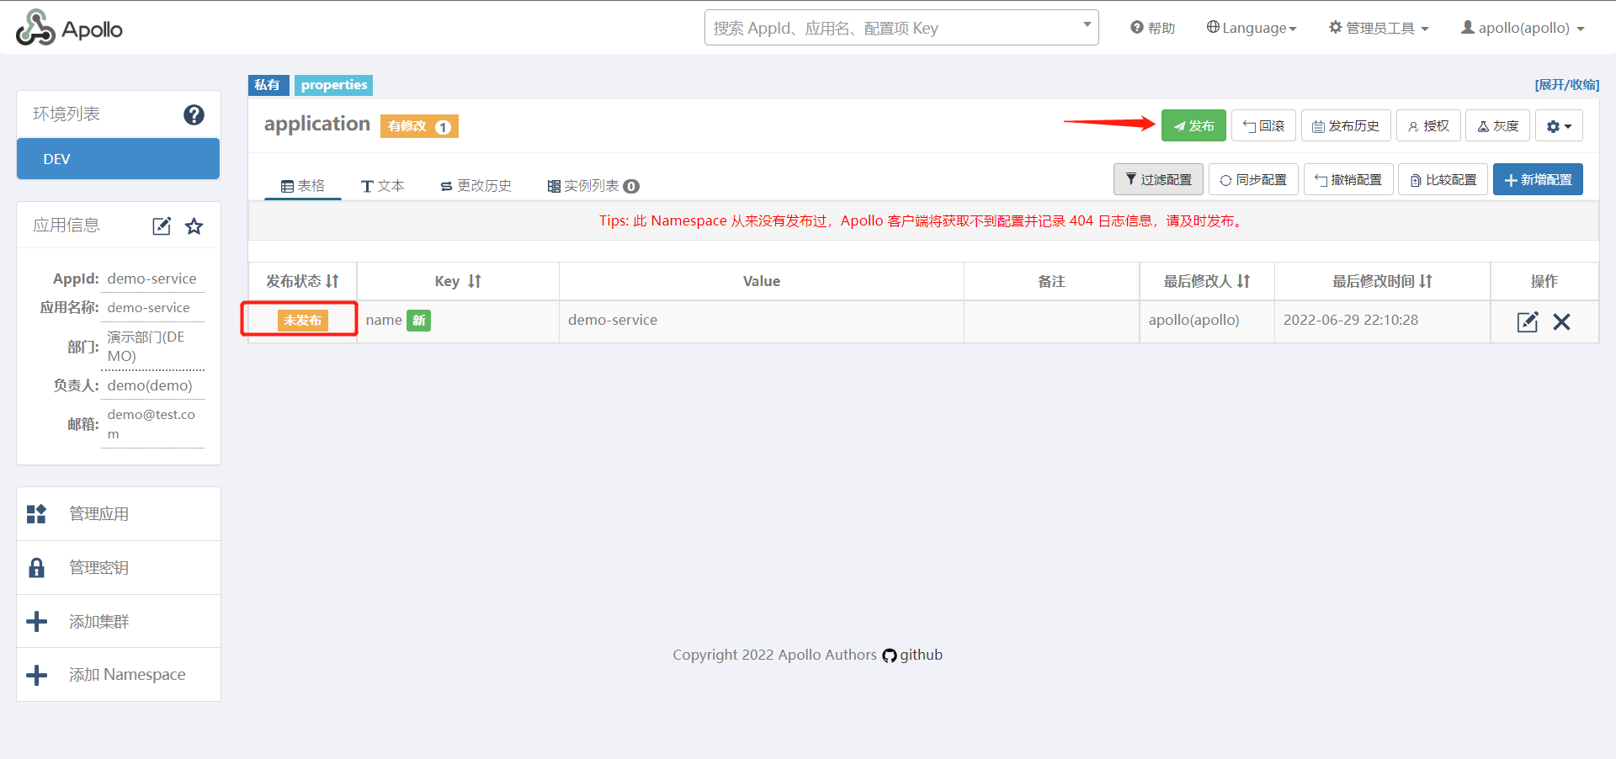Toggle the 过滤配置 filter button
Image resolution: width=1616 pixels, height=759 pixels.
[x=1158, y=180]
